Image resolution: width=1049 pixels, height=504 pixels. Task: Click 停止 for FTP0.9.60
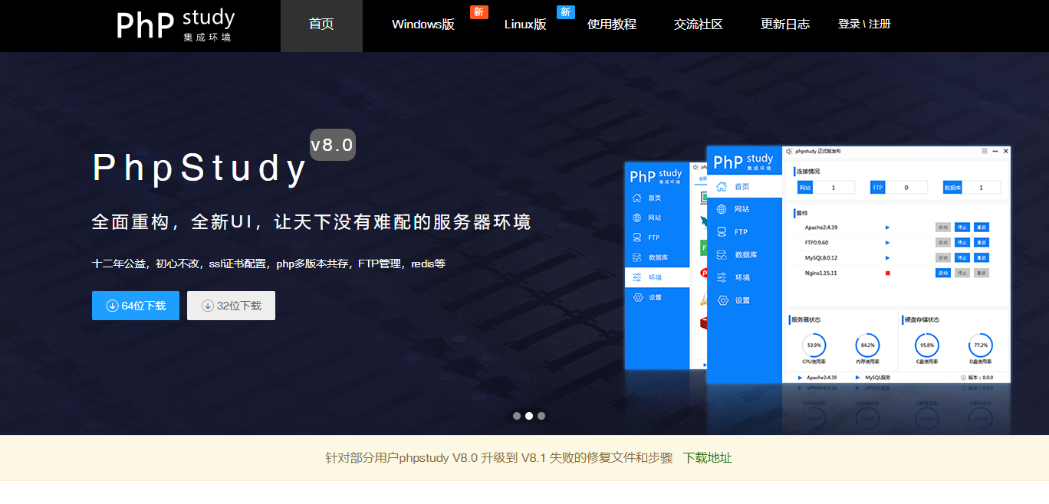coord(962,242)
